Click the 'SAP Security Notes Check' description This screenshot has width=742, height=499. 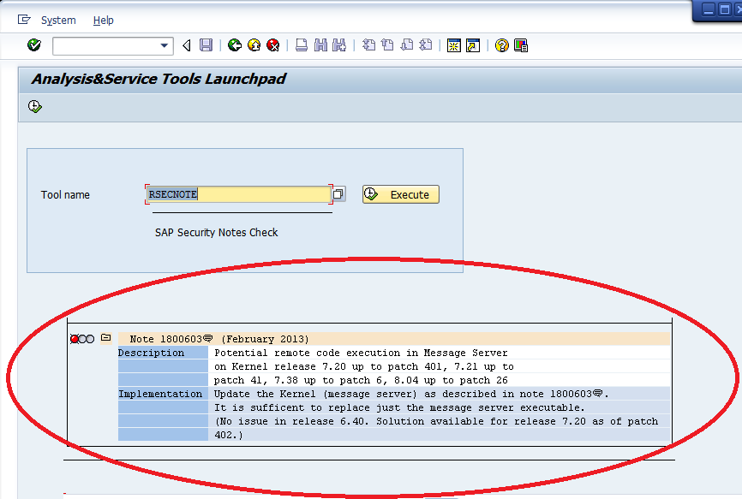216,233
